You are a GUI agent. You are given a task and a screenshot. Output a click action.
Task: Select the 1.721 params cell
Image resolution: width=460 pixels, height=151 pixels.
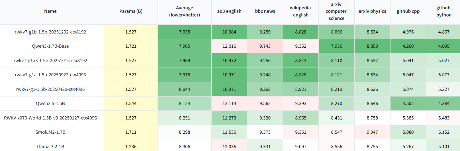(131, 46)
